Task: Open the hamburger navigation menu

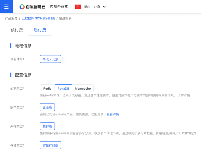Action: point(6,7)
